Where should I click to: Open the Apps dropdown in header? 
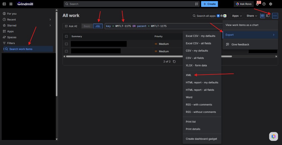pyautogui.click(x=237, y=16)
